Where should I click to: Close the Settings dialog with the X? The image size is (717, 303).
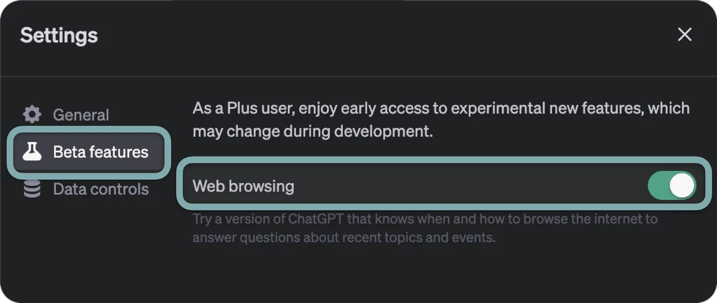685,35
